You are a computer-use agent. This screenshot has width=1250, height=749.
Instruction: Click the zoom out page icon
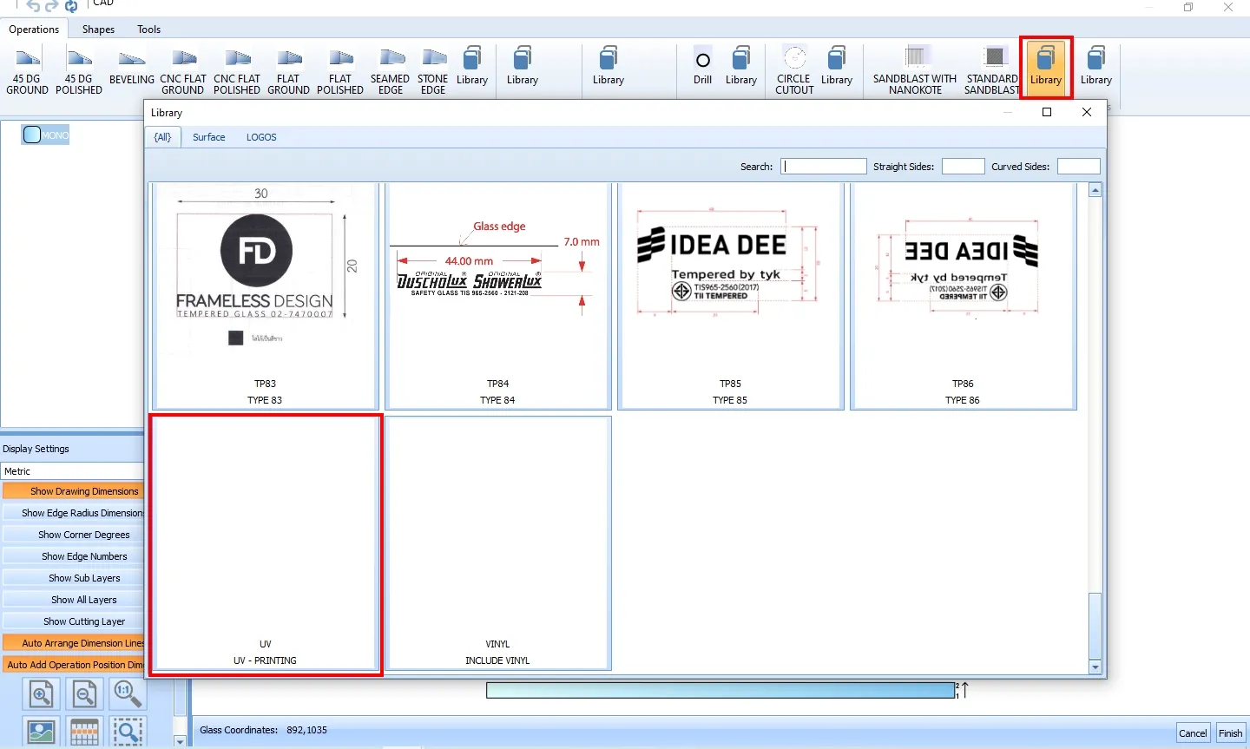[85, 694]
